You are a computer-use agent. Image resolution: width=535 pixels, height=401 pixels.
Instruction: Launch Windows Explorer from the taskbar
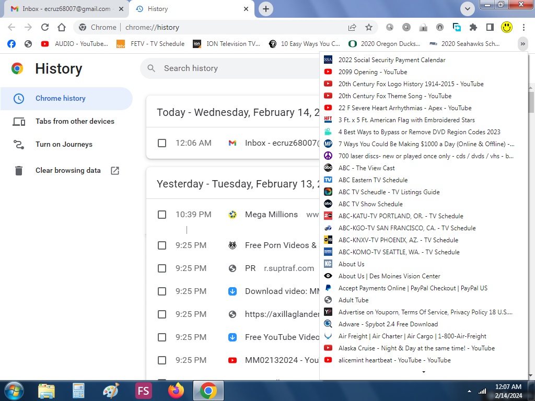coord(46,391)
